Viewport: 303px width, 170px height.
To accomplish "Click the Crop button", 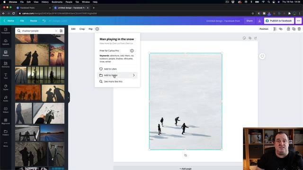I will 82,29.
